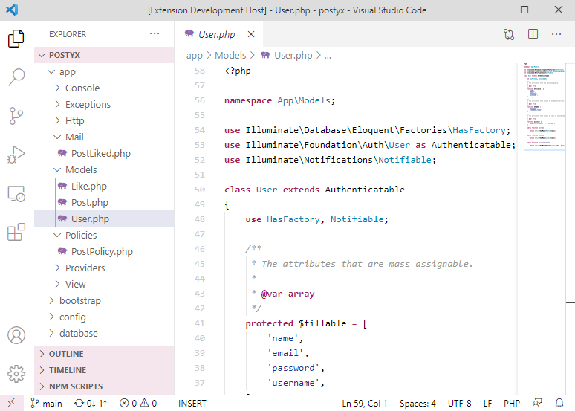
Task: Open the notifications bell
Action: coord(559,404)
